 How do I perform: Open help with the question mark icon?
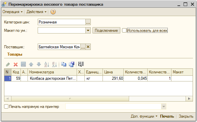[x=53, y=12]
